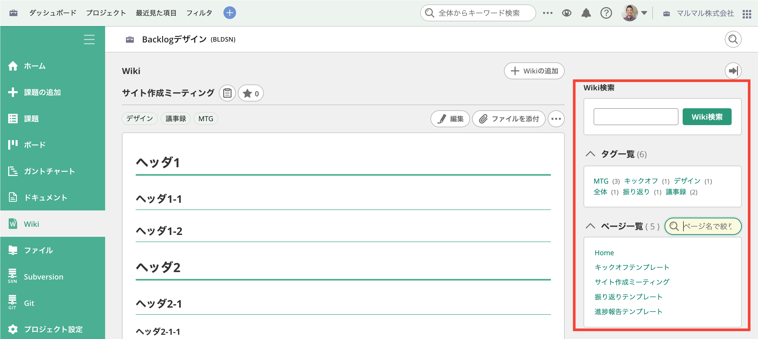Focus the Wiki search text field
Viewport: 758px width, 339px height.
(x=635, y=117)
